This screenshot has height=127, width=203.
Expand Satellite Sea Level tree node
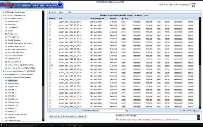pyautogui.click(x=6, y=40)
